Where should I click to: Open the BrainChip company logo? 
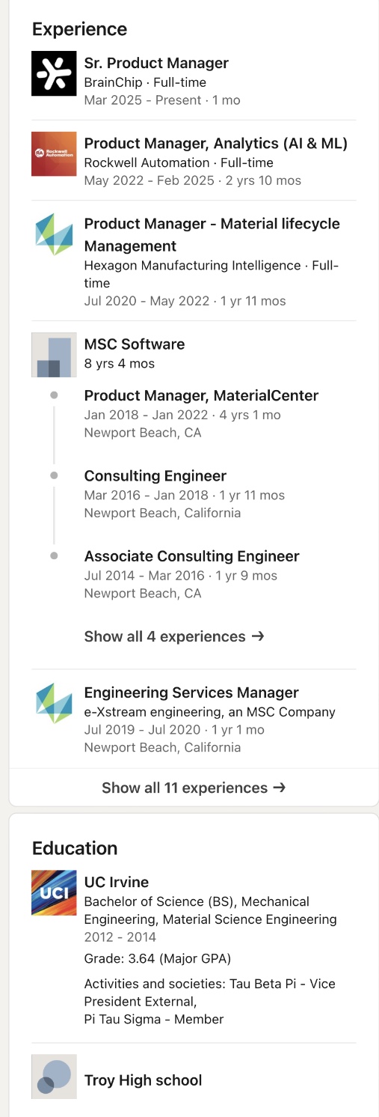(54, 73)
